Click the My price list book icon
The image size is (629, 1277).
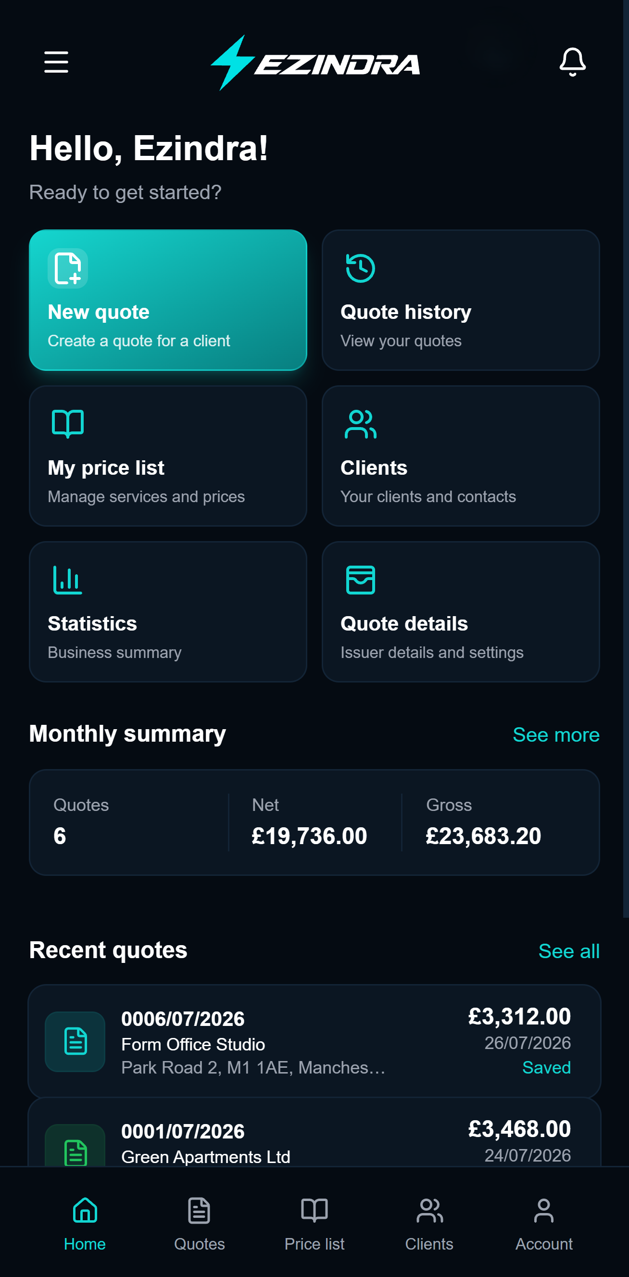pos(68,424)
